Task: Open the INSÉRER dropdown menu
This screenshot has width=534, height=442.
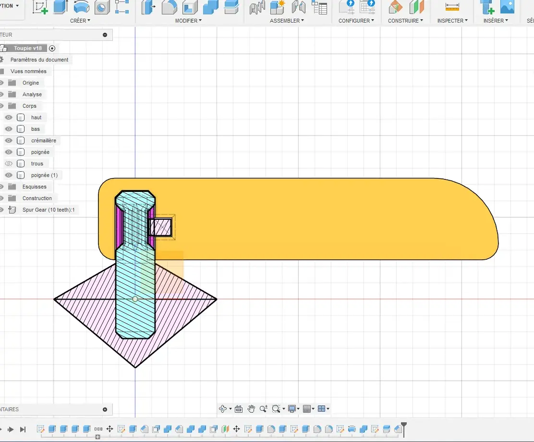Action: (496, 21)
